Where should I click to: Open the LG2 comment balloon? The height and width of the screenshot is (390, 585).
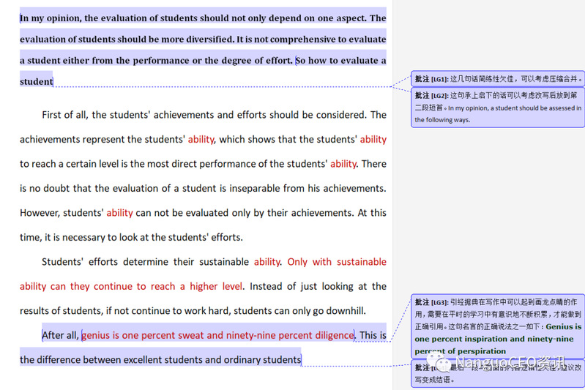497,108
